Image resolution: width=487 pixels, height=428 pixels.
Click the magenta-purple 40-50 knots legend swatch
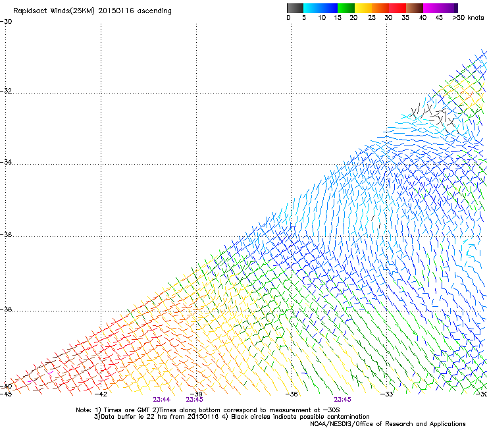[440, 8]
